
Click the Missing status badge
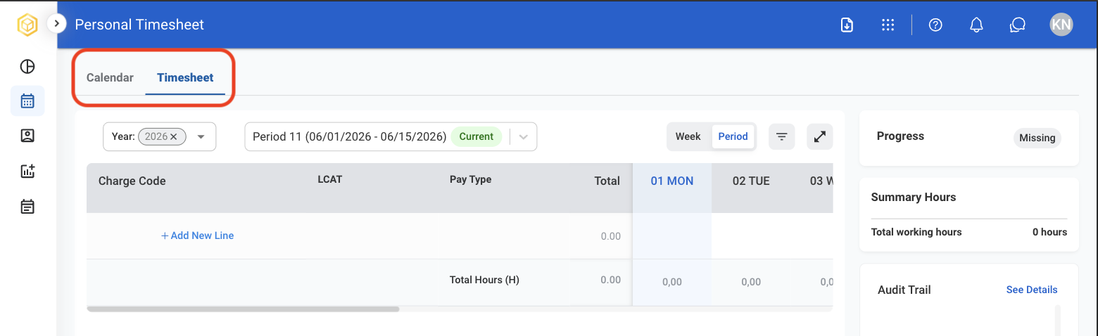[x=1037, y=138]
